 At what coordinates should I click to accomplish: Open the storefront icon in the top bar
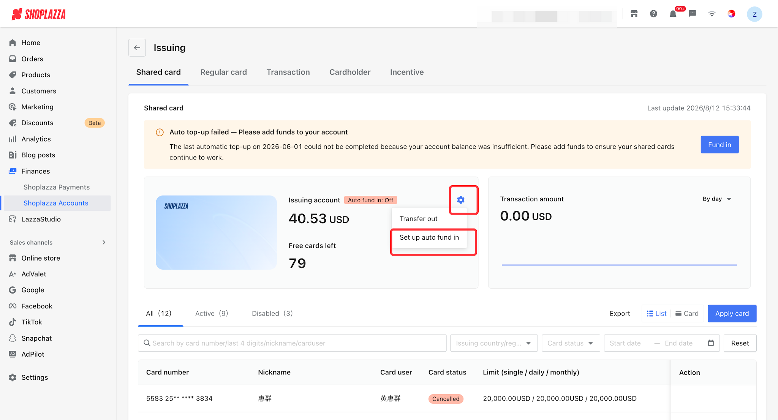pos(634,14)
